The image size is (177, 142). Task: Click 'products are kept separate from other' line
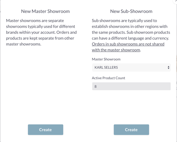[x=40, y=38]
